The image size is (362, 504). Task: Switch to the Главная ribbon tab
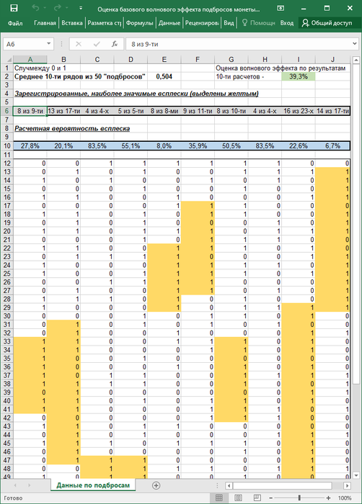[x=45, y=23]
